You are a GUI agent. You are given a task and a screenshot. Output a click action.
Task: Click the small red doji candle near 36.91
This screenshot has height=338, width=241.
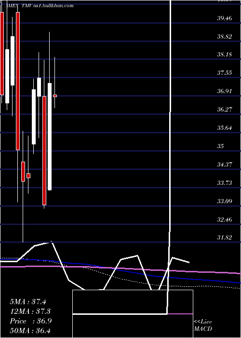55,96
